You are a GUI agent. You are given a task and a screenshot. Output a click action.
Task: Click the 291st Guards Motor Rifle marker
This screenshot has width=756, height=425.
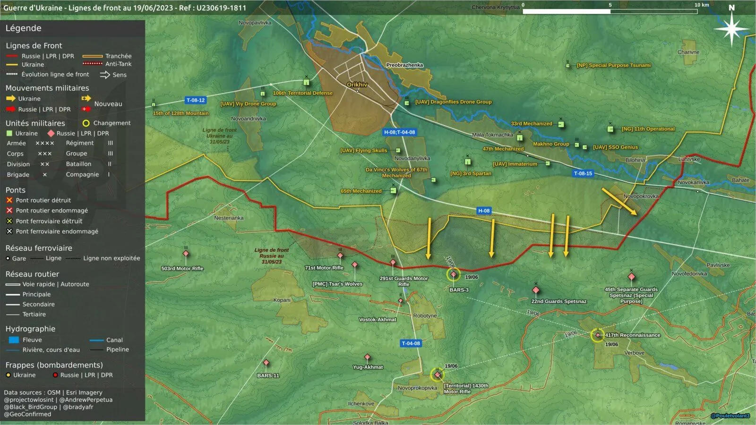[393, 263]
